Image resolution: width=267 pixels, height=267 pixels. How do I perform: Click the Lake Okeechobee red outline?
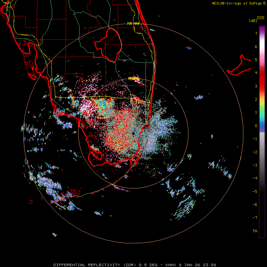point(108,45)
